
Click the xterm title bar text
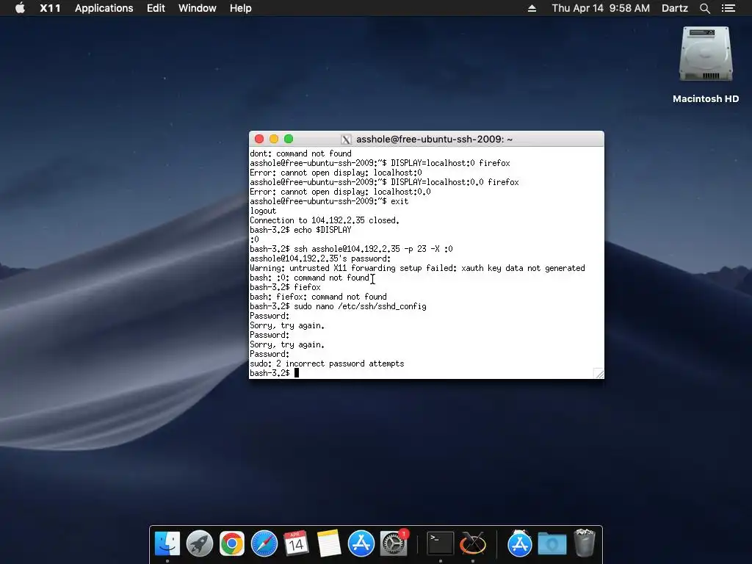click(x=434, y=139)
